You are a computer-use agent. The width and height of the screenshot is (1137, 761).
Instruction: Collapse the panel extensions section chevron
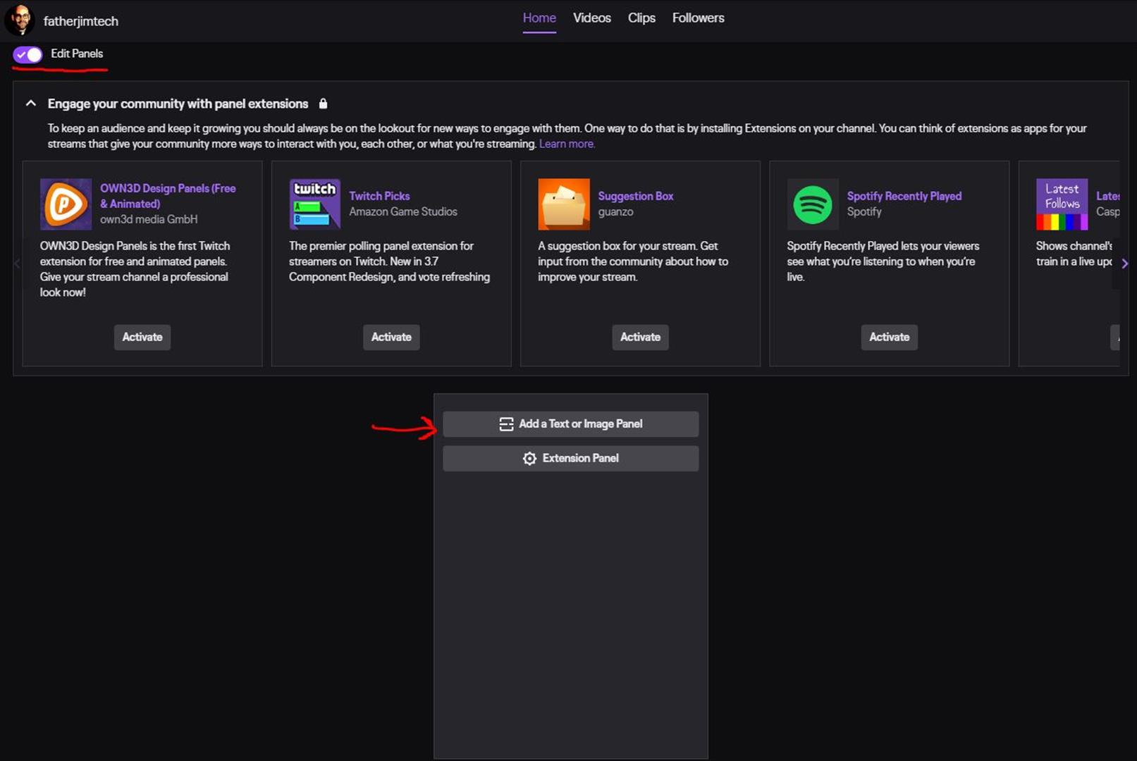pos(30,104)
